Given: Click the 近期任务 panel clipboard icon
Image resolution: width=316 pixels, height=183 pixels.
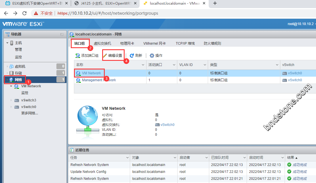Looking at the screenshot, I should tap(72, 150).
